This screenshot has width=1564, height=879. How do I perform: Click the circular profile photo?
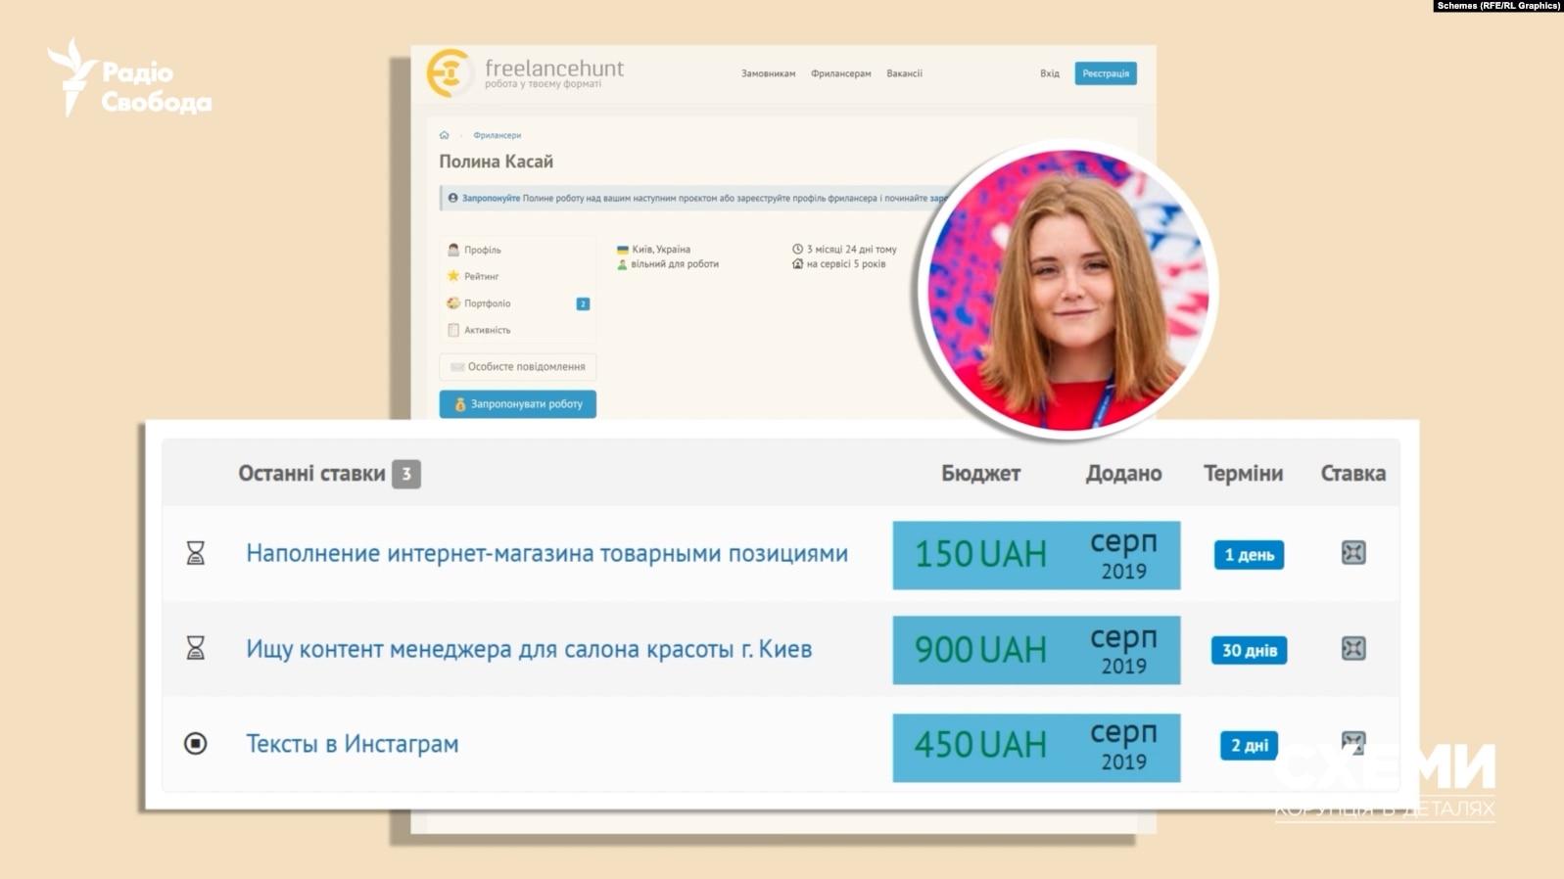tap(1067, 290)
